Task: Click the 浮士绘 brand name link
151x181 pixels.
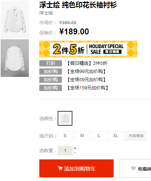Action: pyautogui.click(x=46, y=13)
